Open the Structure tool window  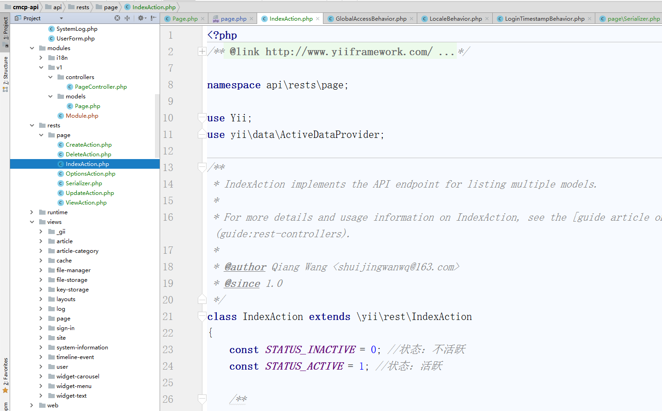click(5, 74)
